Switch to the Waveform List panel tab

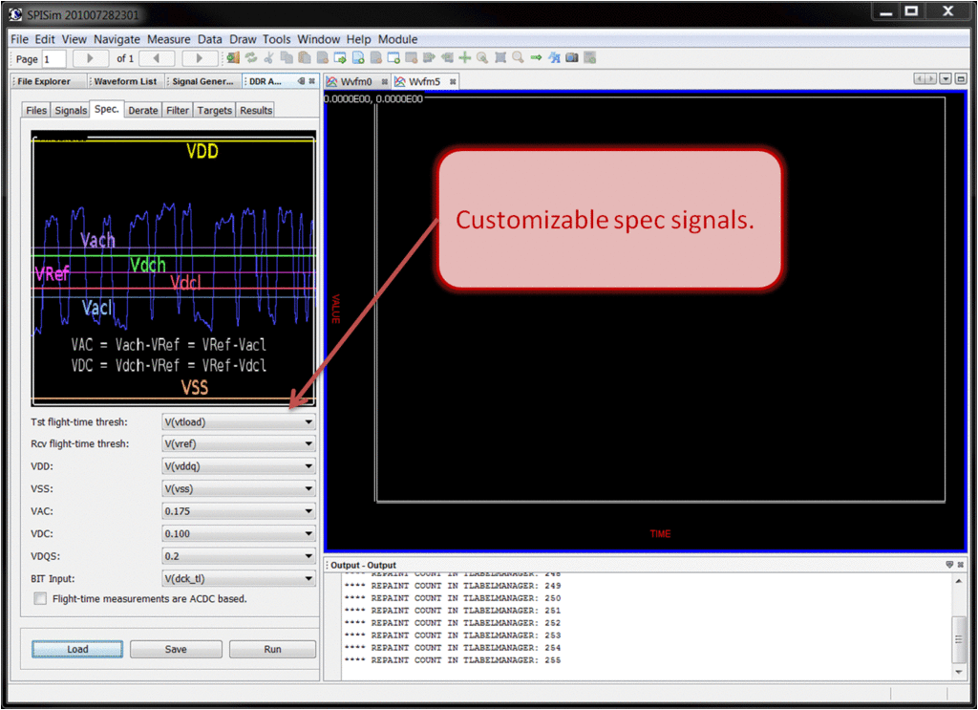125,82
